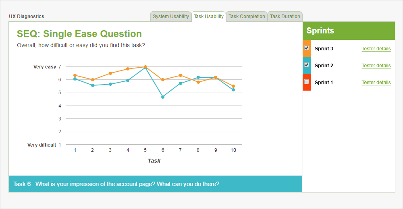
Task: Open Tester details for Sprint 3
Action: (376, 49)
